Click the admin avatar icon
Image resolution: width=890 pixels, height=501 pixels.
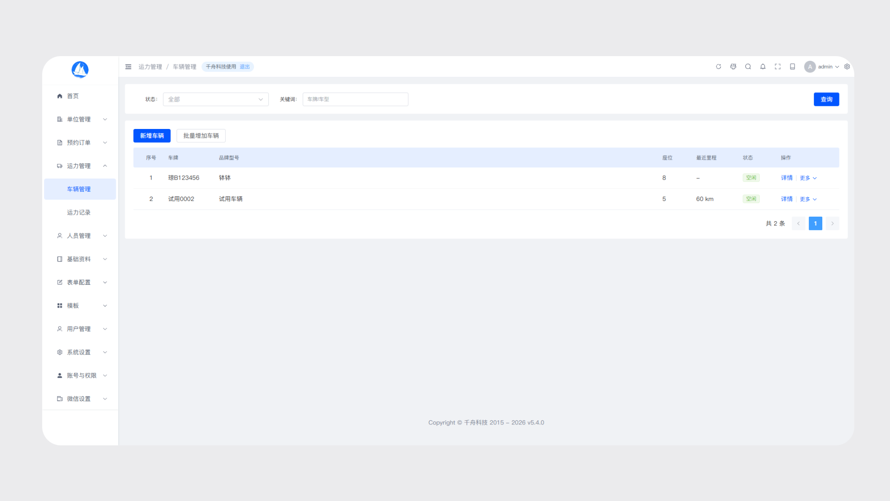coord(810,67)
